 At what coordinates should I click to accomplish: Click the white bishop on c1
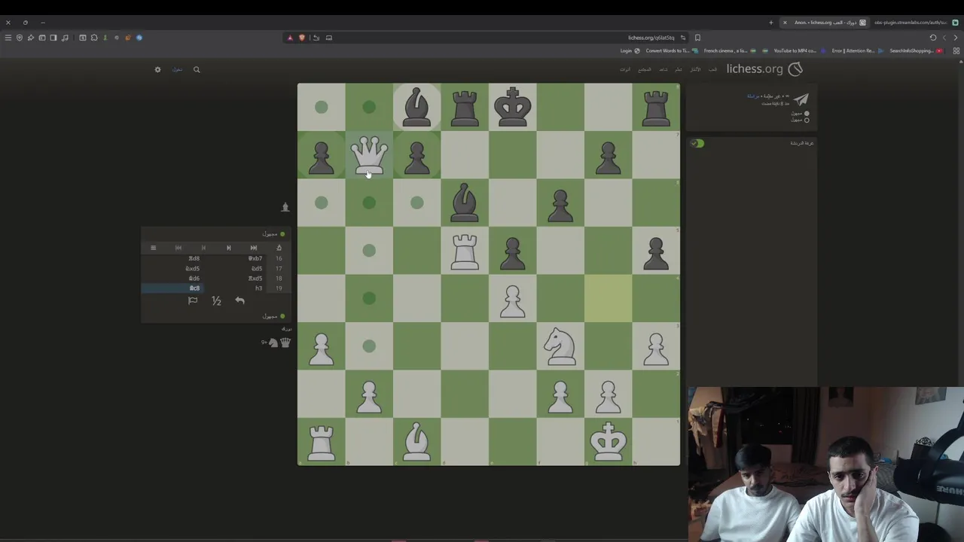tap(416, 442)
